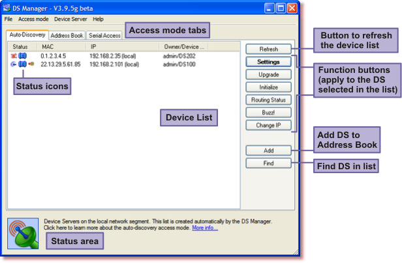Click the Find button
The width and height of the screenshot is (402, 263).
click(268, 163)
